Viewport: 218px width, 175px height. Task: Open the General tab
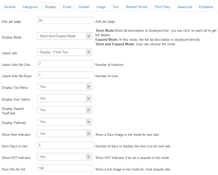click(10, 7)
